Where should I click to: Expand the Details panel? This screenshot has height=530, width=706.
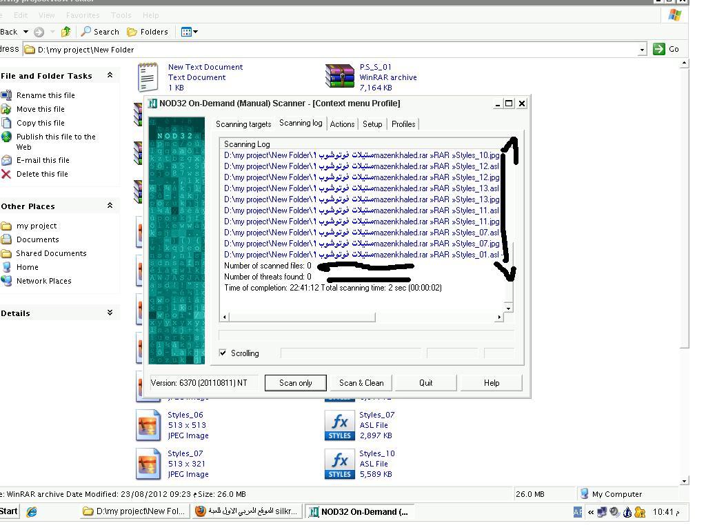pos(110,313)
